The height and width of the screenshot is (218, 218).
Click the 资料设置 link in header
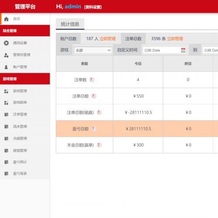pos(93,7)
